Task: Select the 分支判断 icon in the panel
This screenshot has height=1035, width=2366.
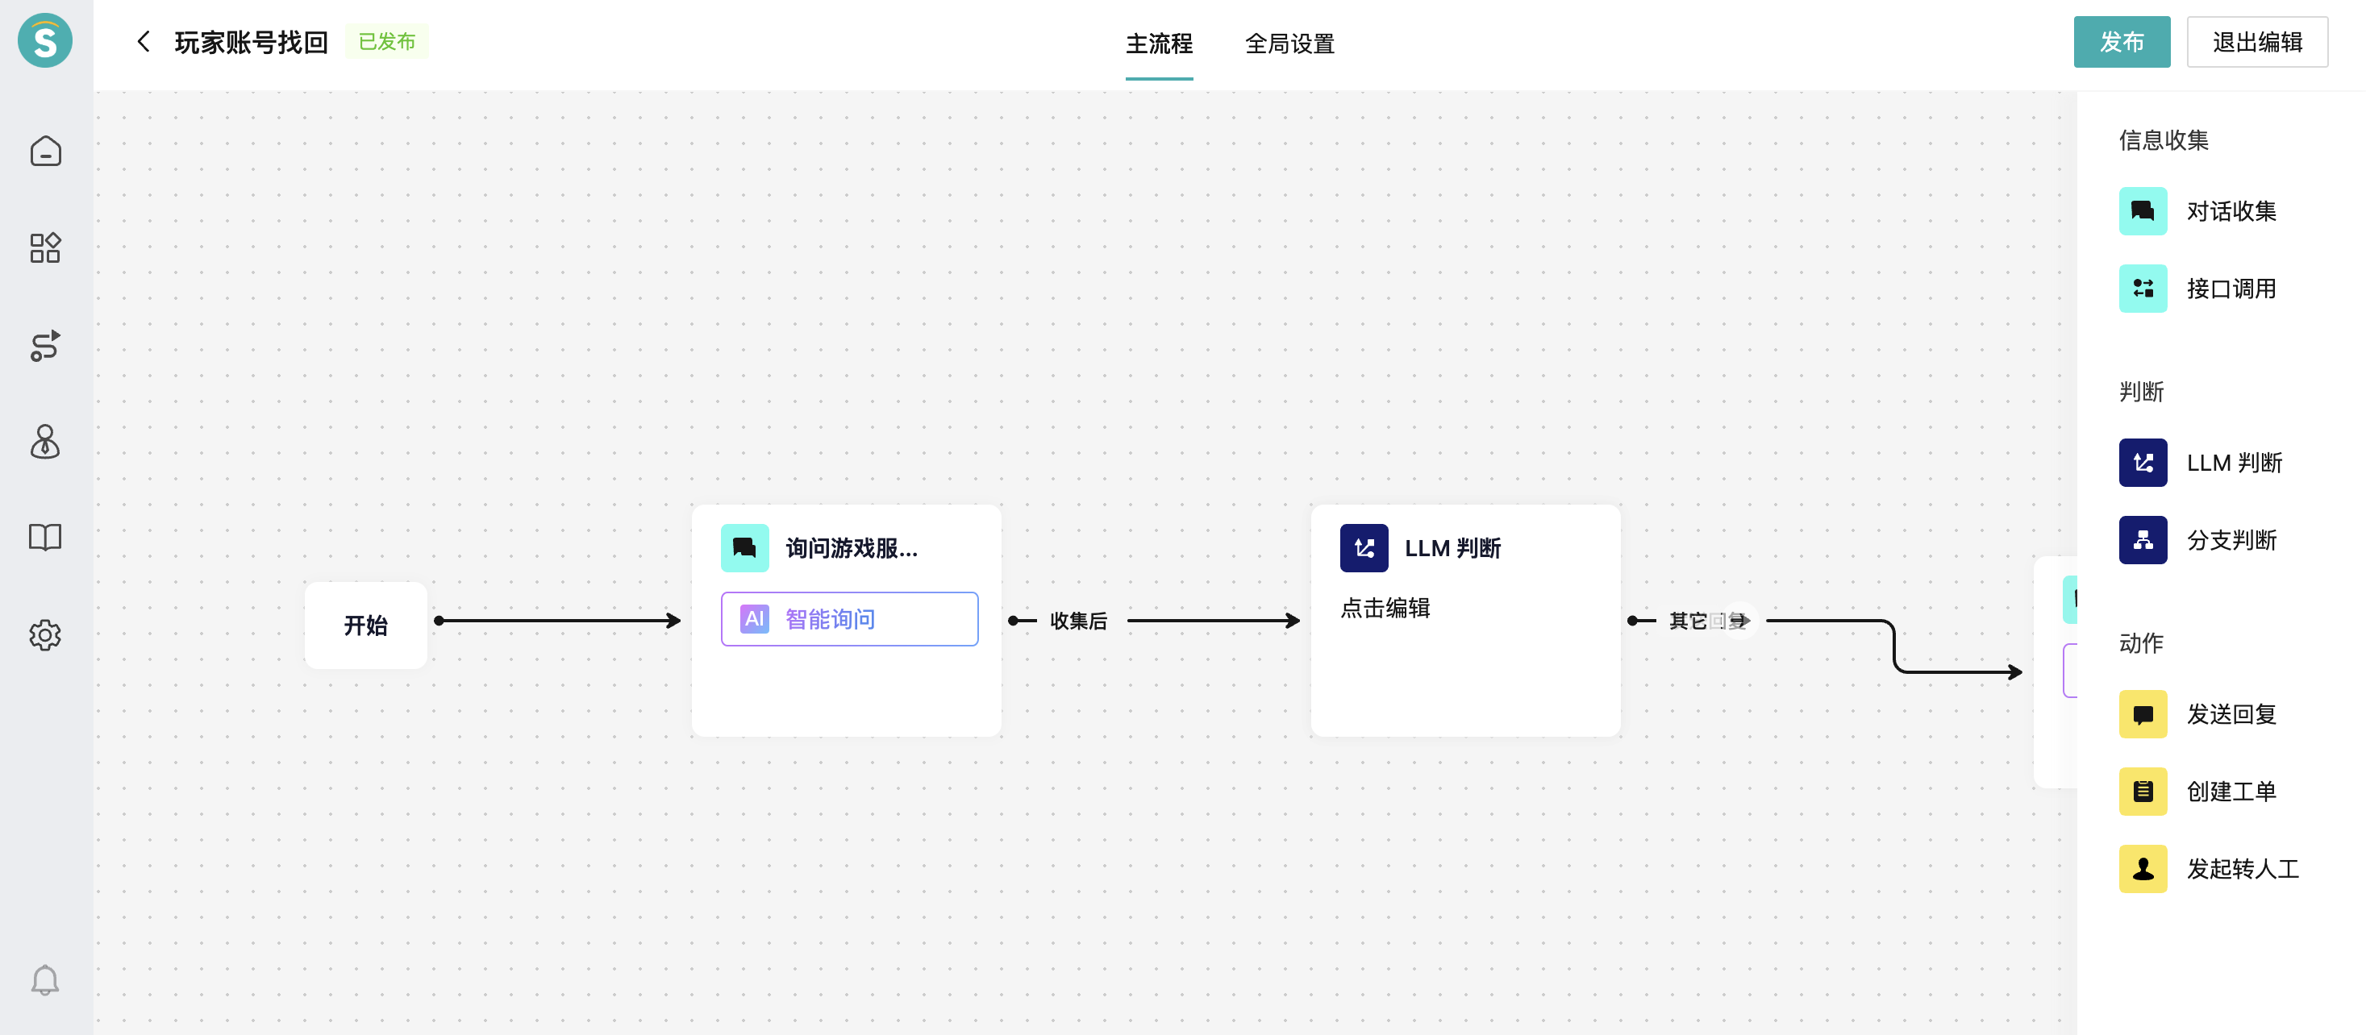Action: [x=2143, y=540]
